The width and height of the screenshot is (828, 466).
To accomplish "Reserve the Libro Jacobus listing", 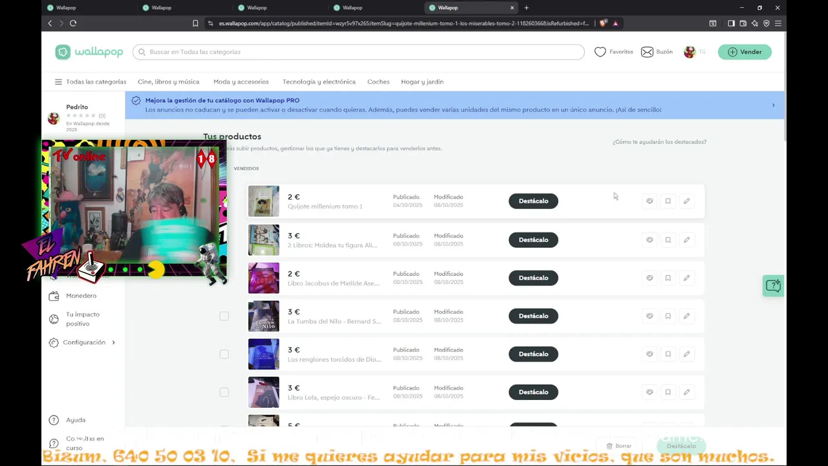I will point(668,278).
